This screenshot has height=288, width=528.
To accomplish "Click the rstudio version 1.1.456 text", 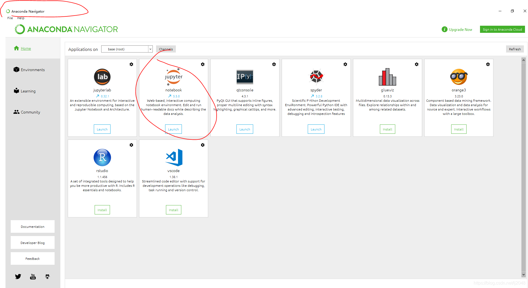I will click(102, 177).
